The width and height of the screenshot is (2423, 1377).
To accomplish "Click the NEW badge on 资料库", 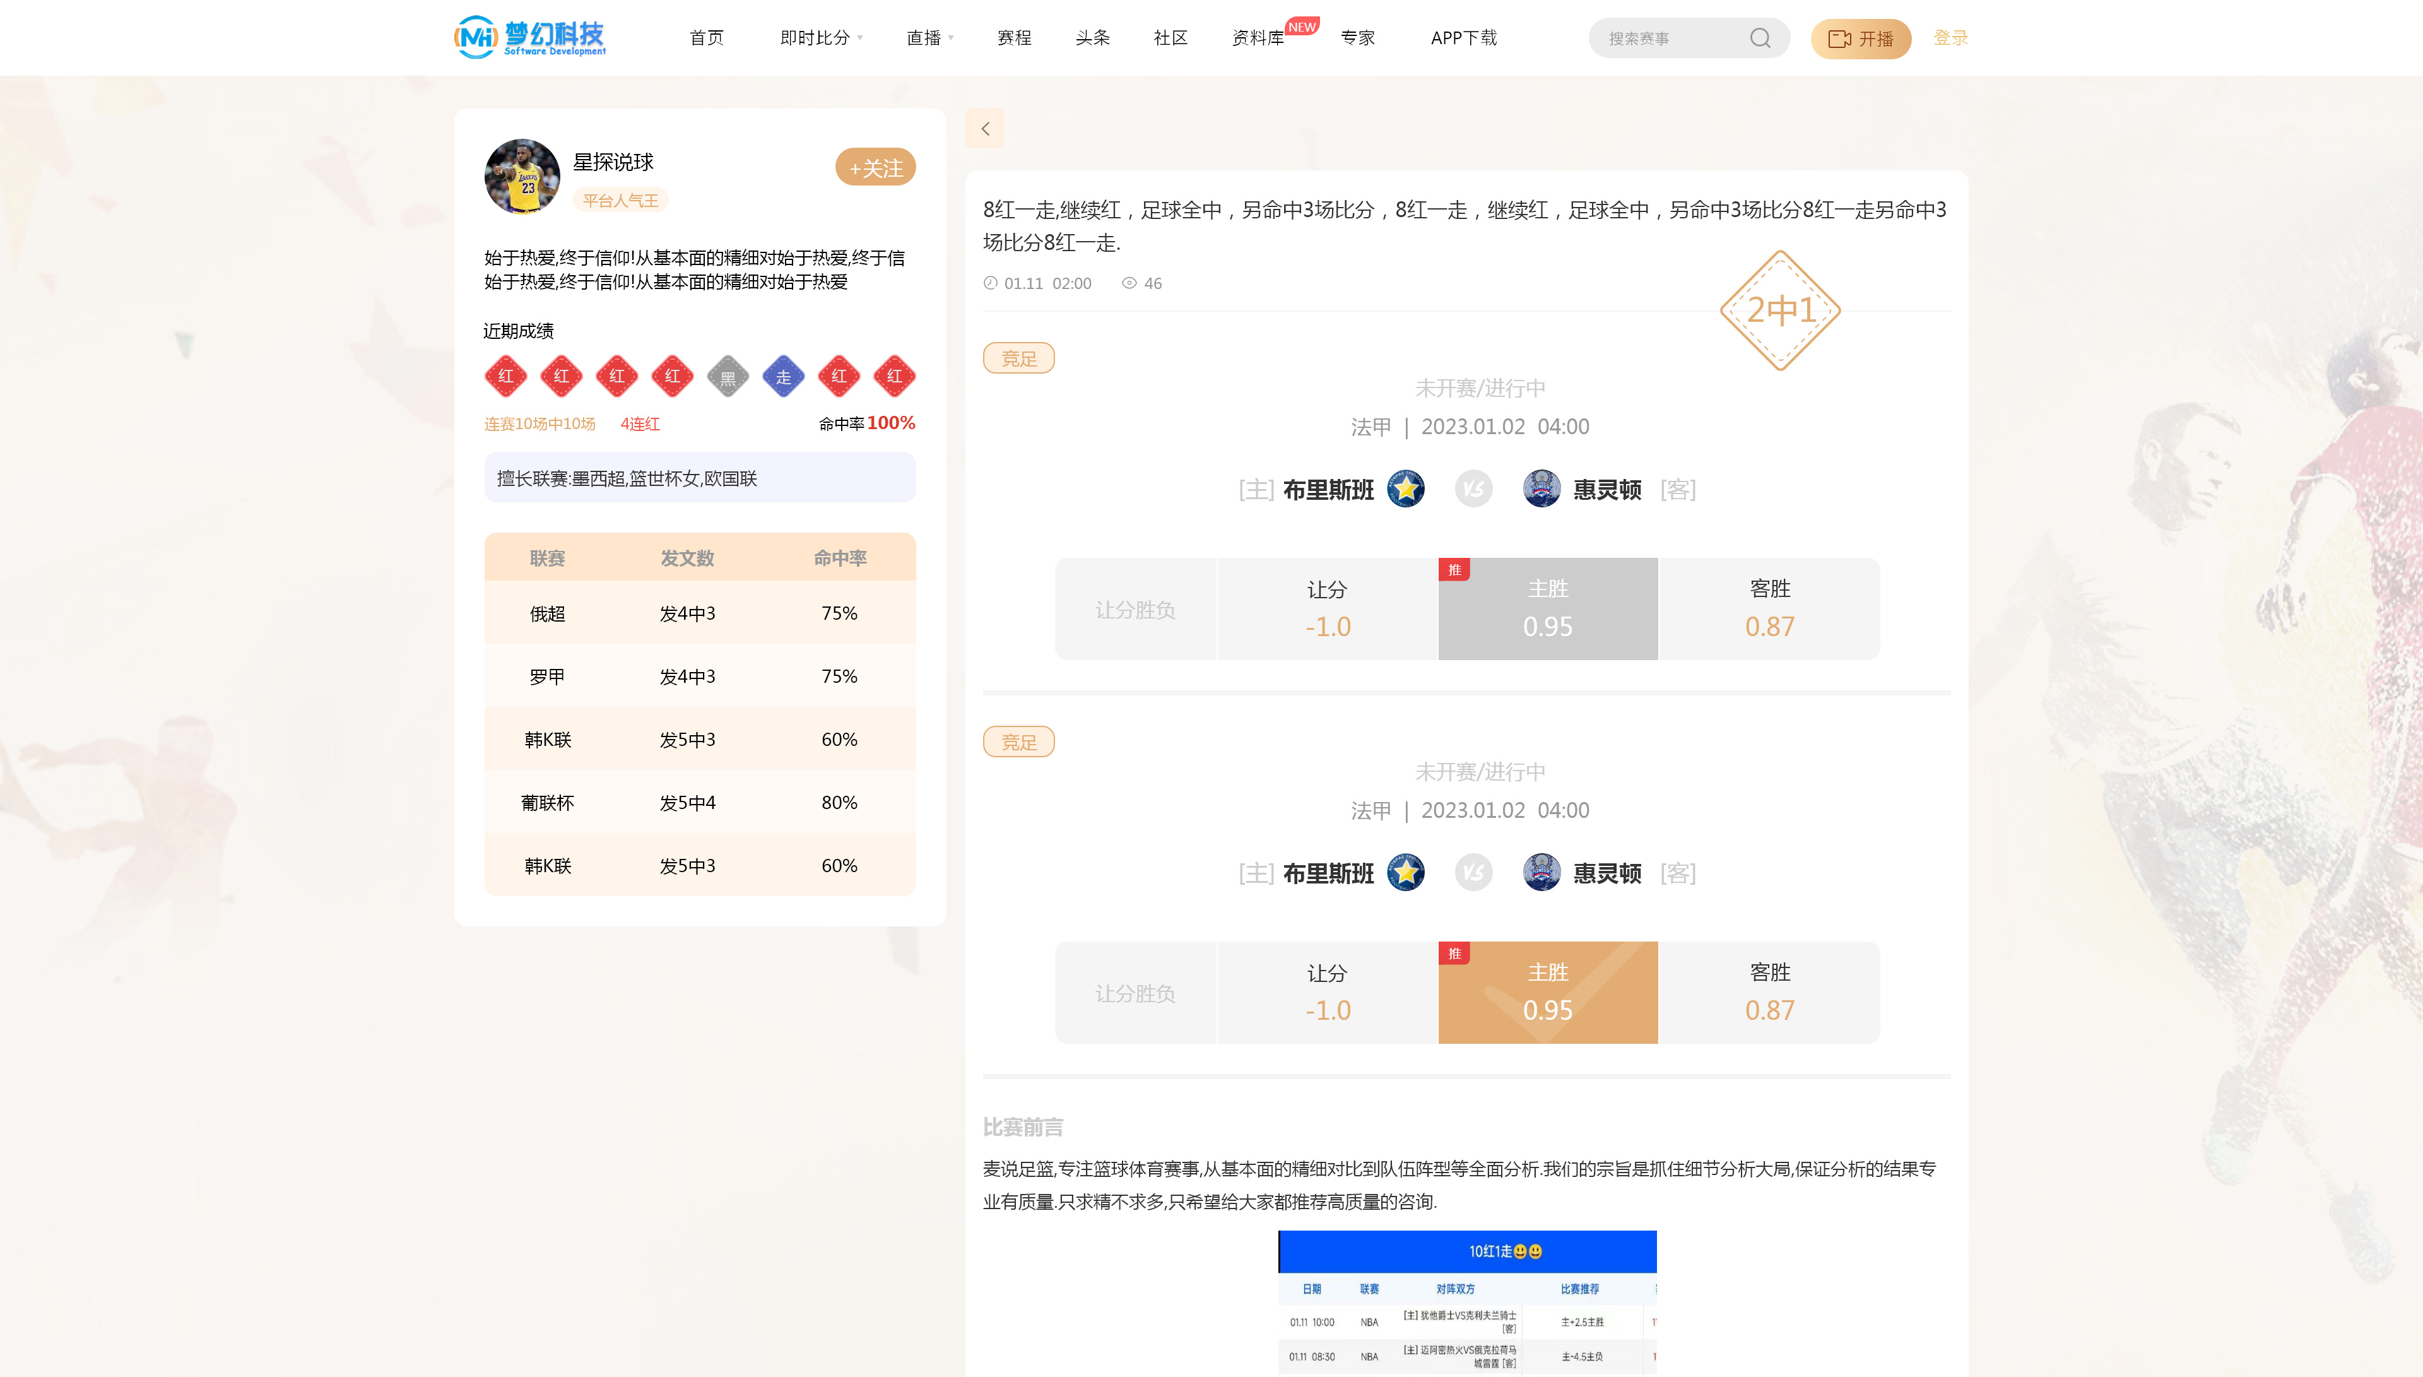I will pyautogui.click(x=1302, y=27).
